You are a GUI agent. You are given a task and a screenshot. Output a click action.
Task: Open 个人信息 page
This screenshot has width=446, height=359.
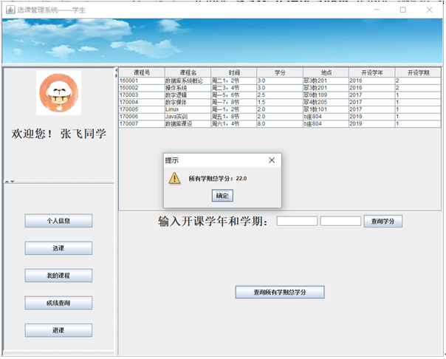58,221
